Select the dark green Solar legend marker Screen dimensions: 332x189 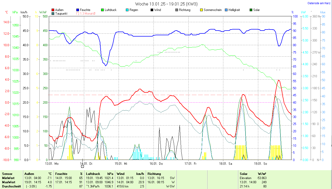pos(251,10)
